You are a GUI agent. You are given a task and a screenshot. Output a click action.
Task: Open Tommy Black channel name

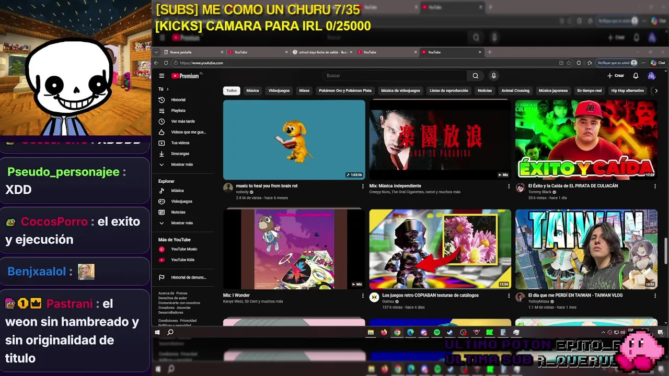pyautogui.click(x=540, y=192)
